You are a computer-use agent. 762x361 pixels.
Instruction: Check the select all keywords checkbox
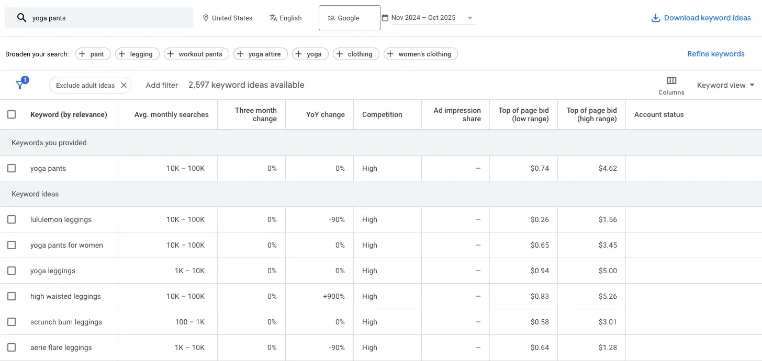click(x=12, y=114)
